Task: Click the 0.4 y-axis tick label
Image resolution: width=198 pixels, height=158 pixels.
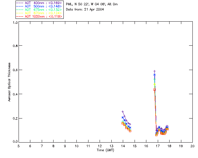Action: pos(15,94)
